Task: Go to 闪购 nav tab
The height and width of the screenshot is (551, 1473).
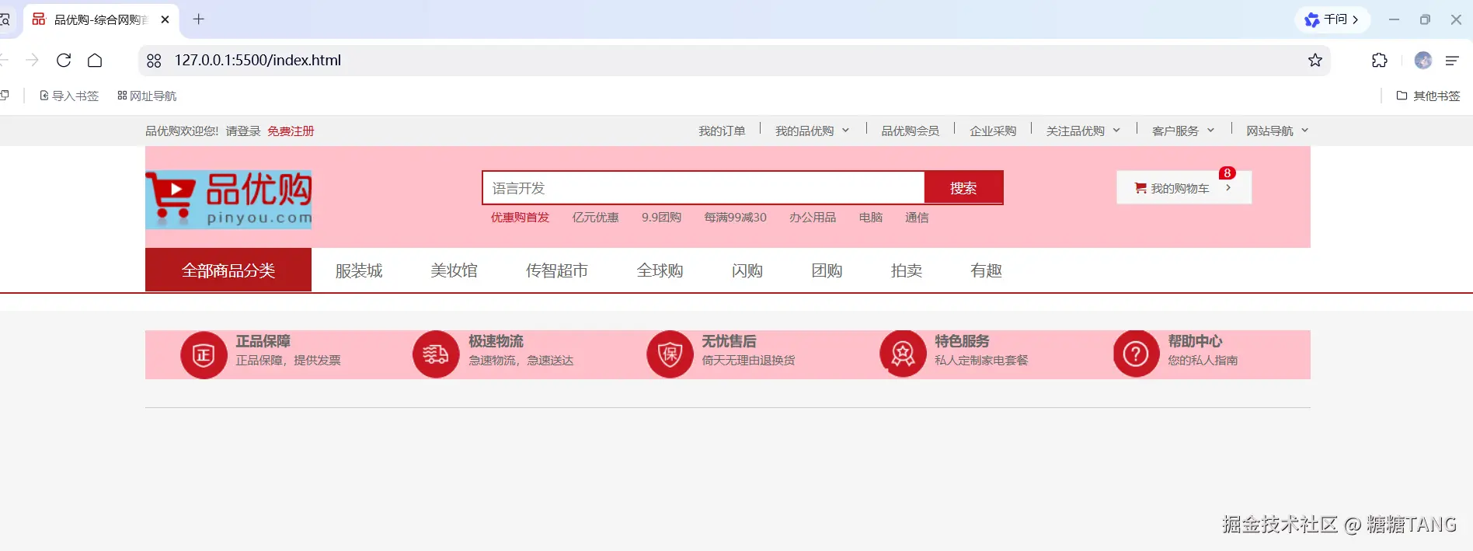Action: click(747, 270)
